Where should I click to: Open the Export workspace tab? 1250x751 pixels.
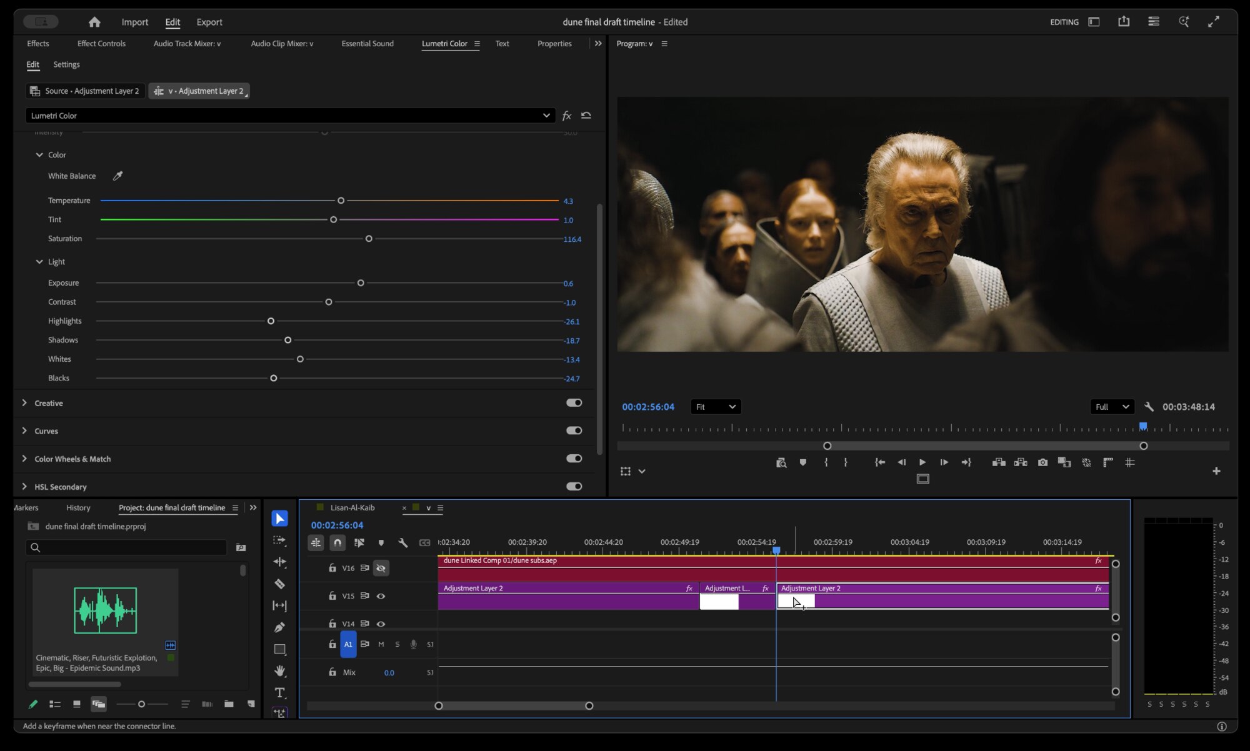point(209,22)
